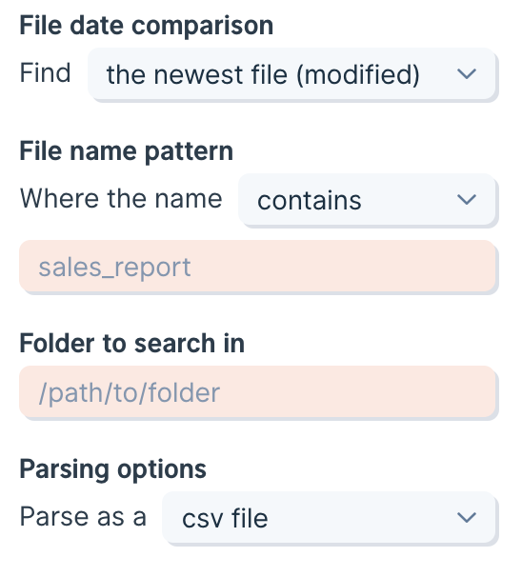Click the chevron arrow in the contains selector
The height and width of the screenshot is (577, 522).
[x=467, y=200]
